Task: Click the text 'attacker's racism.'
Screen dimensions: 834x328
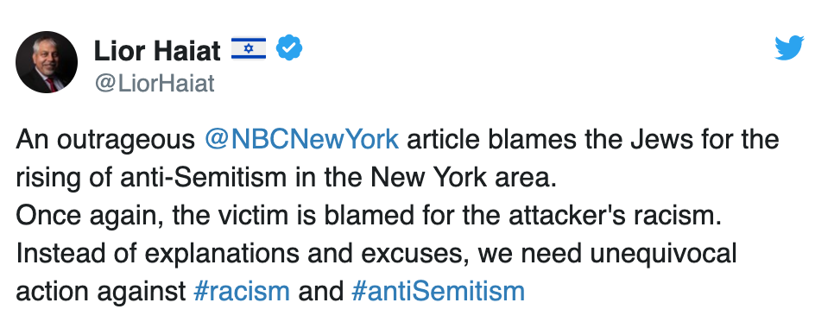Action: [615, 216]
